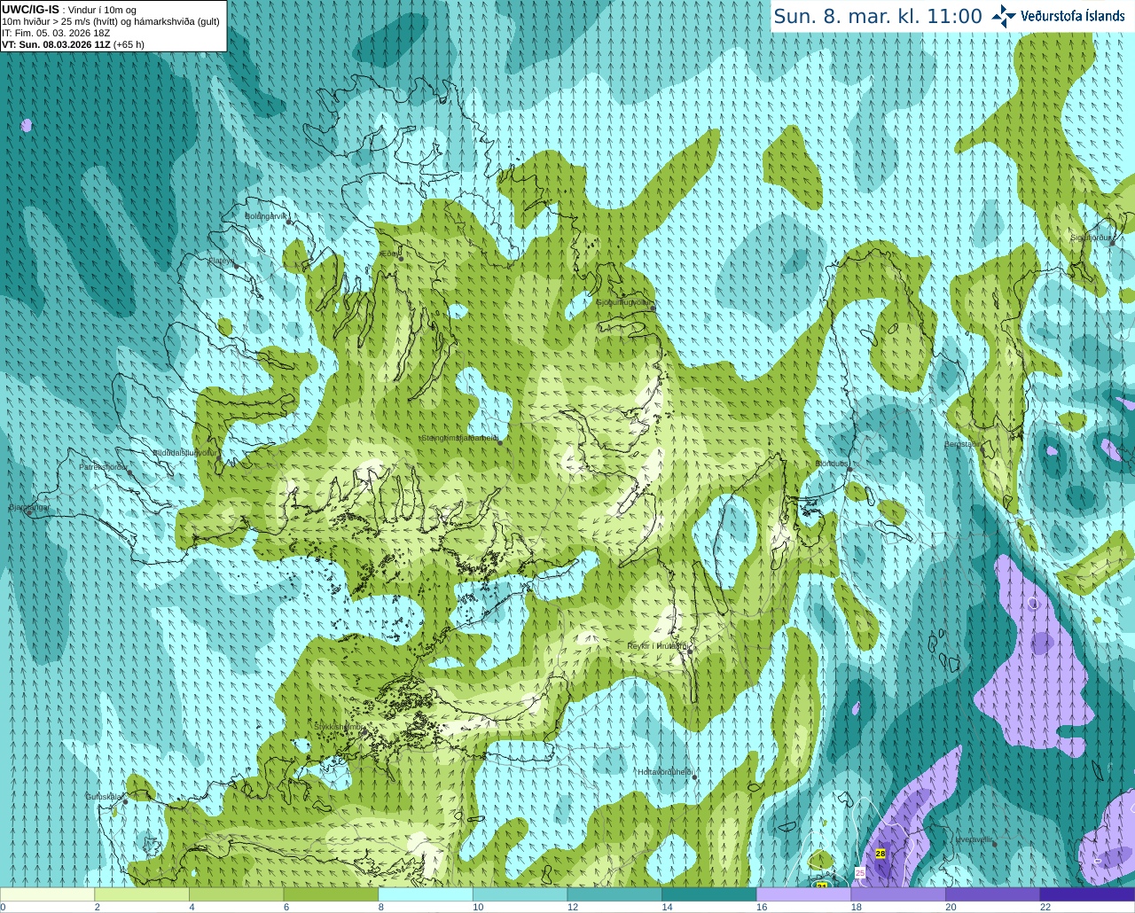The width and height of the screenshot is (1135, 913).
Task: Pick the light teal 10–12 legend swatch
Action: [x=520, y=894]
